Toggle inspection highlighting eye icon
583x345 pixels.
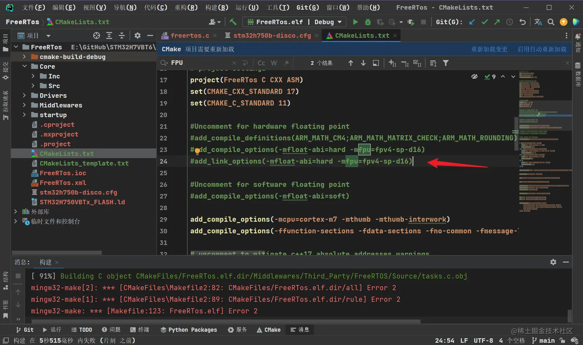pos(474,77)
